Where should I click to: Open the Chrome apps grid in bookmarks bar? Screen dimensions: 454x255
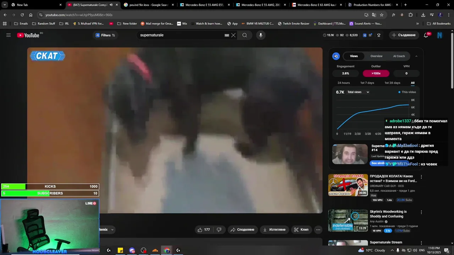pos(5,24)
